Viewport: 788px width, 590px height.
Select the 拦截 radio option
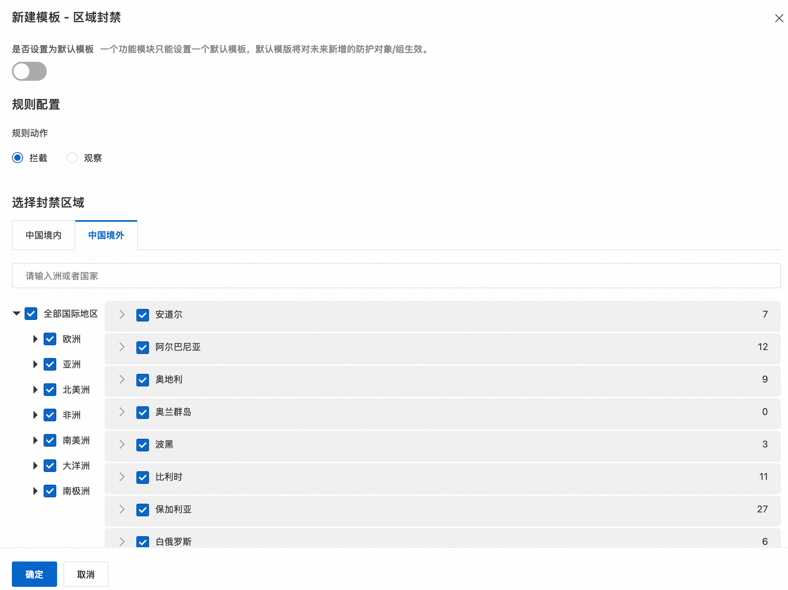[x=17, y=158]
